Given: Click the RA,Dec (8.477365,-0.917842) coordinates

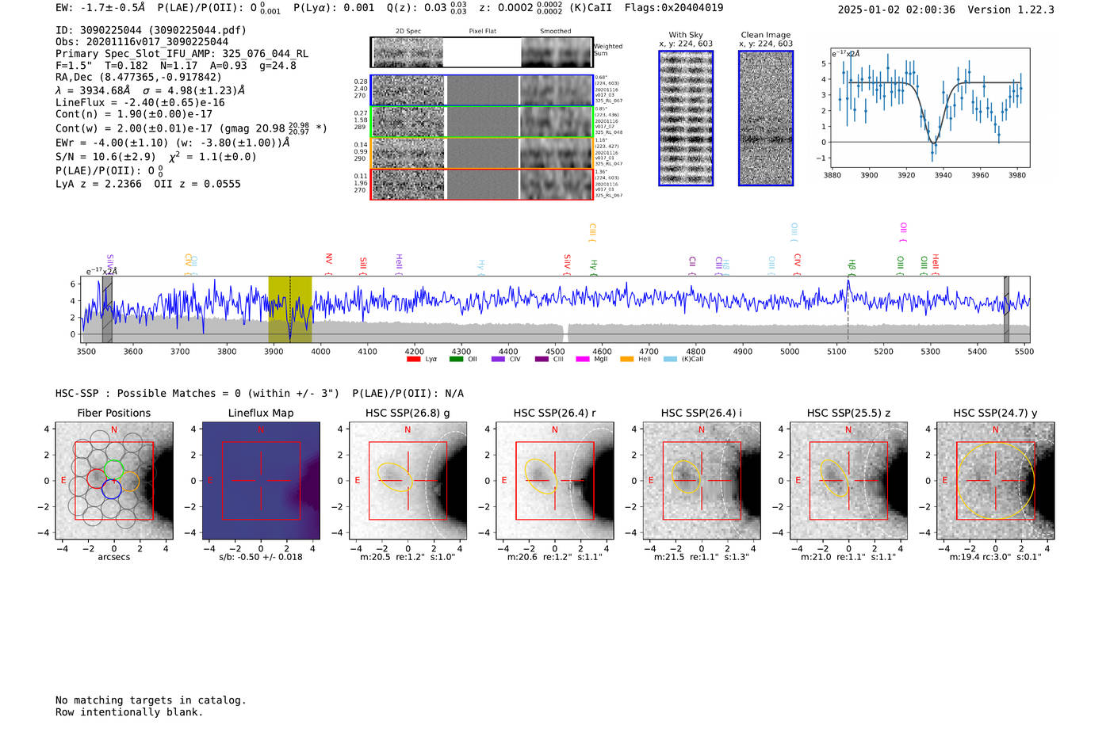Looking at the screenshot, I should pyautogui.click(x=139, y=78).
